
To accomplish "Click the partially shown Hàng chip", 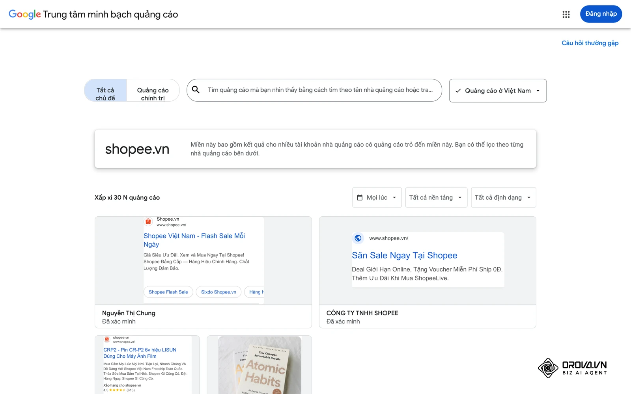I will 254,292.
